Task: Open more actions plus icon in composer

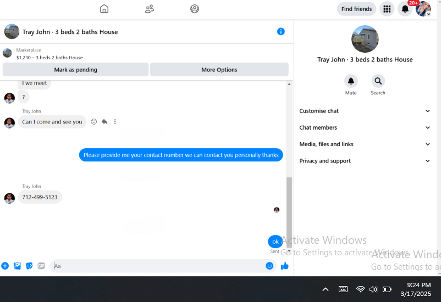Action: coord(5,266)
